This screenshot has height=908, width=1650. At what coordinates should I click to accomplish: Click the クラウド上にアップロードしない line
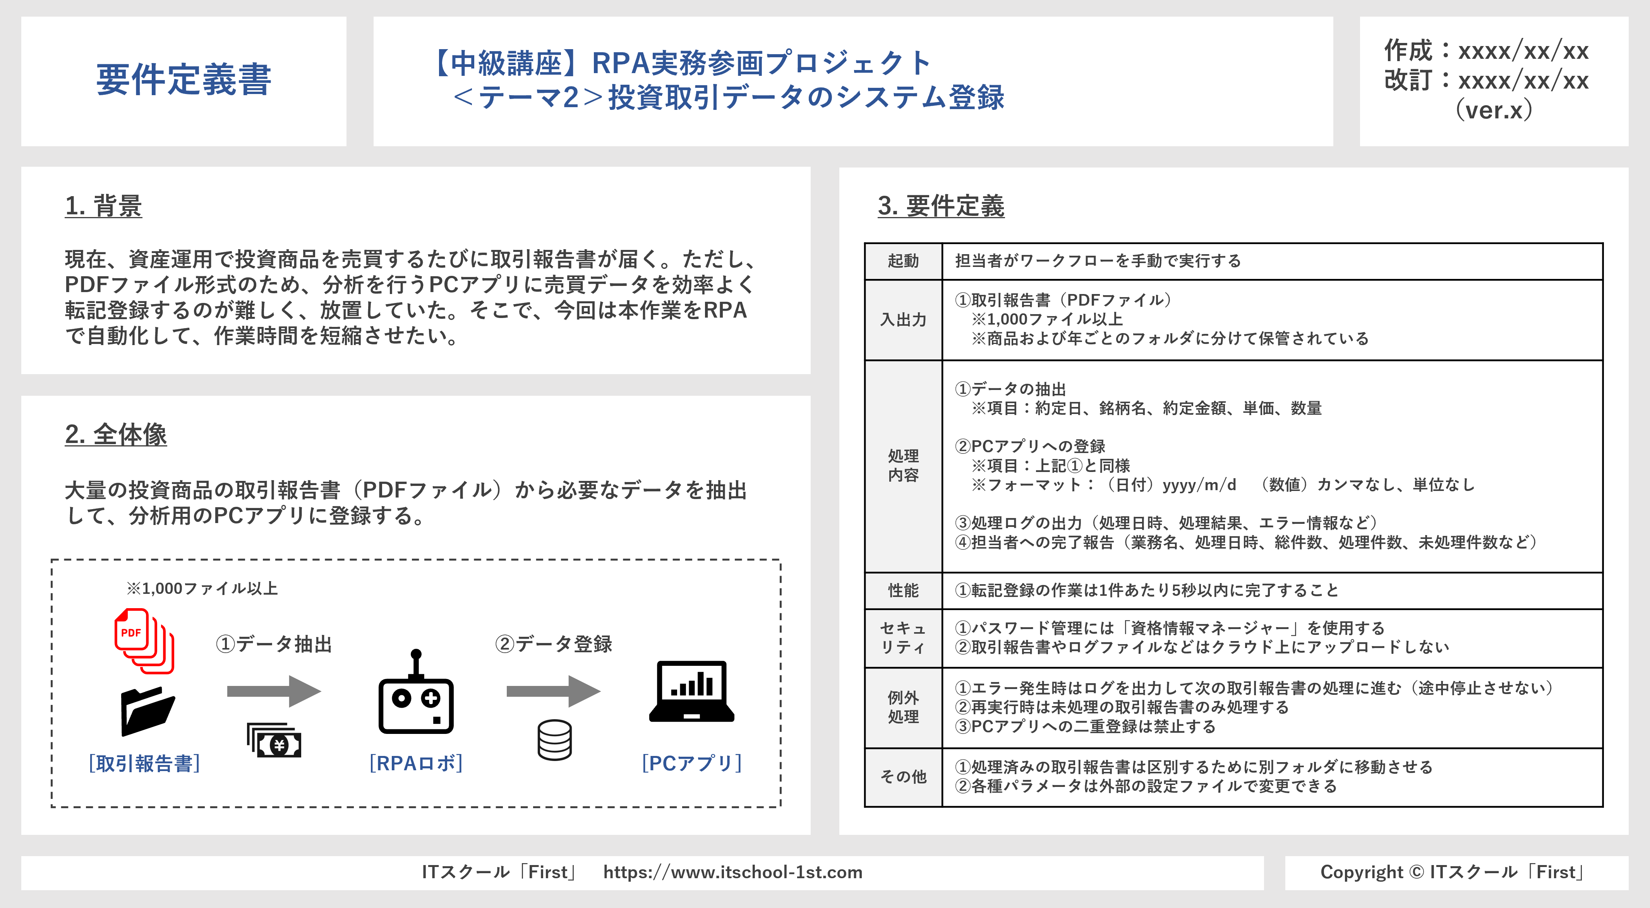coord(1202,648)
